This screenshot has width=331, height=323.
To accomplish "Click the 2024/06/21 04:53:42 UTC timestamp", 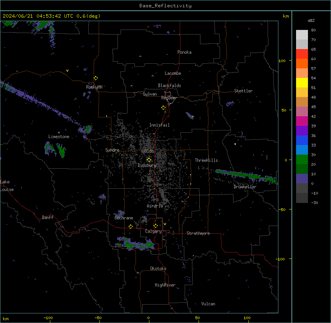I will click(x=38, y=16).
